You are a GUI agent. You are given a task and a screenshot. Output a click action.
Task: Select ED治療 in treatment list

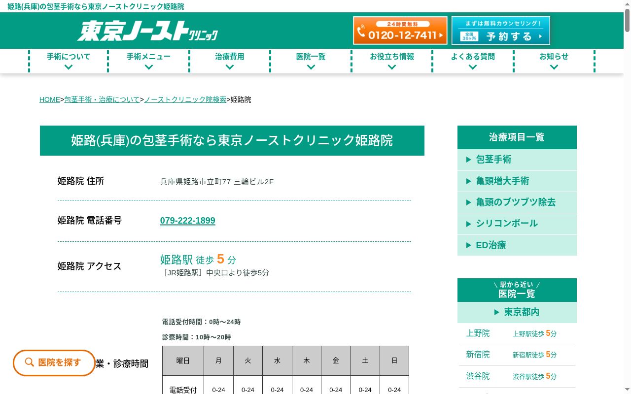tap(517, 245)
